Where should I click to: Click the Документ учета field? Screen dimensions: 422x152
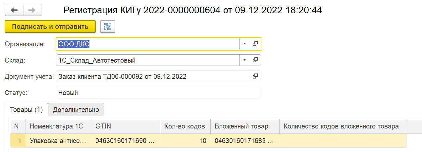152,76
